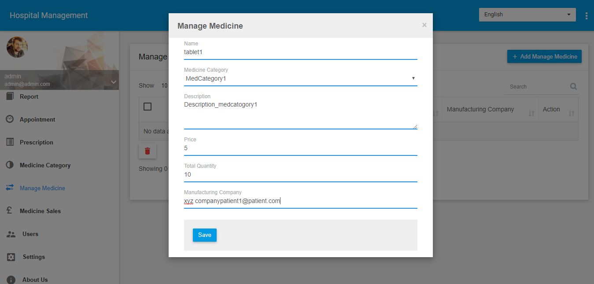Image resolution: width=594 pixels, height=284 pixels.
Task: Click the Add Manage Medicine button
Action: click(x=544, y=56)
